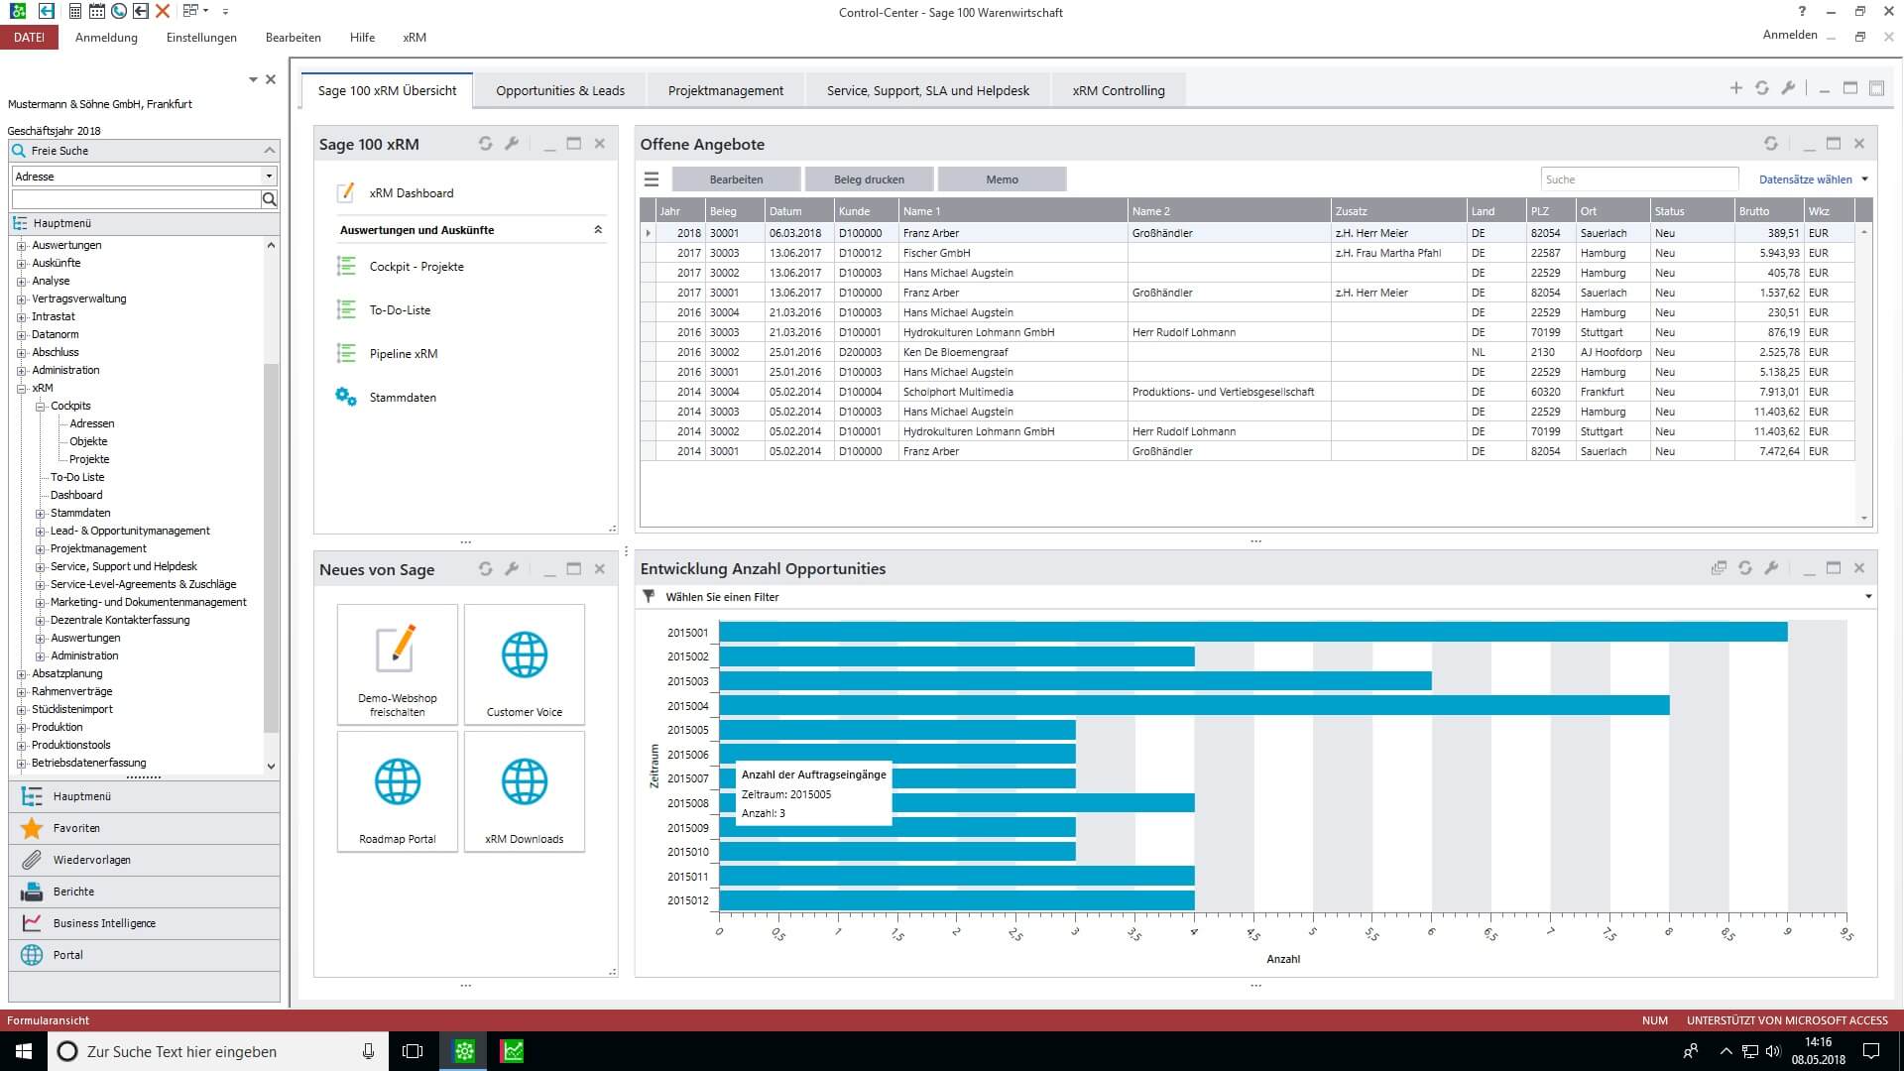Viewport: 1904px width, 1071px height.
Task: Open wrench settings of Opportunities chart panel
Action: coord(1771,568)
